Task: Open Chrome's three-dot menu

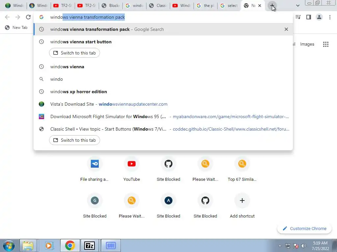Action: click(330, 17)
